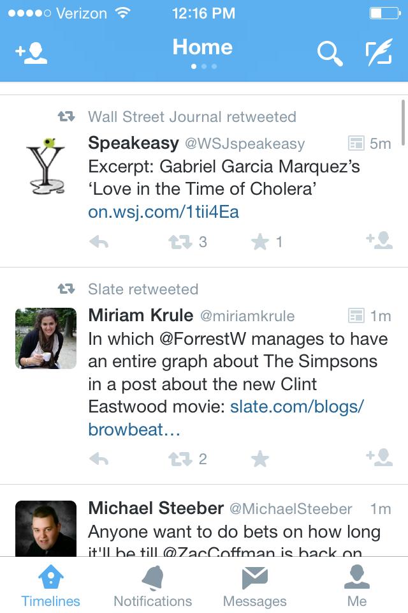Screen dimensions: 408x613
Task: Tap the add contacts icon in header
Action: coord(31,54)
